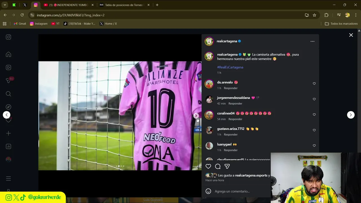
Task: Go back in browser history
Action: [5, 15]
